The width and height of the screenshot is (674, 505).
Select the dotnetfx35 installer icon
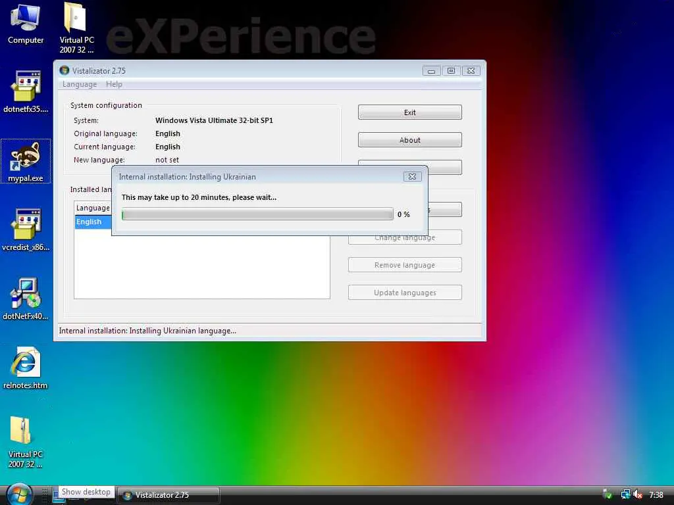coord(26,91)
